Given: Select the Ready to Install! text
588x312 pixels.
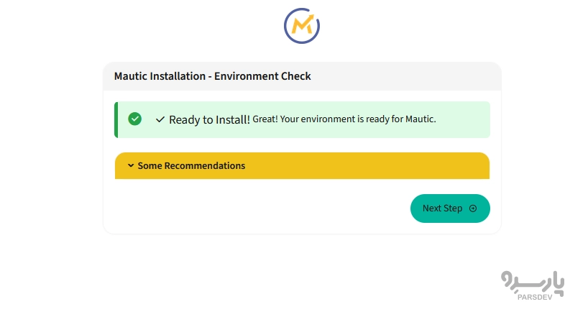Looking at the screenshot, I should click(x=209, y=119).
